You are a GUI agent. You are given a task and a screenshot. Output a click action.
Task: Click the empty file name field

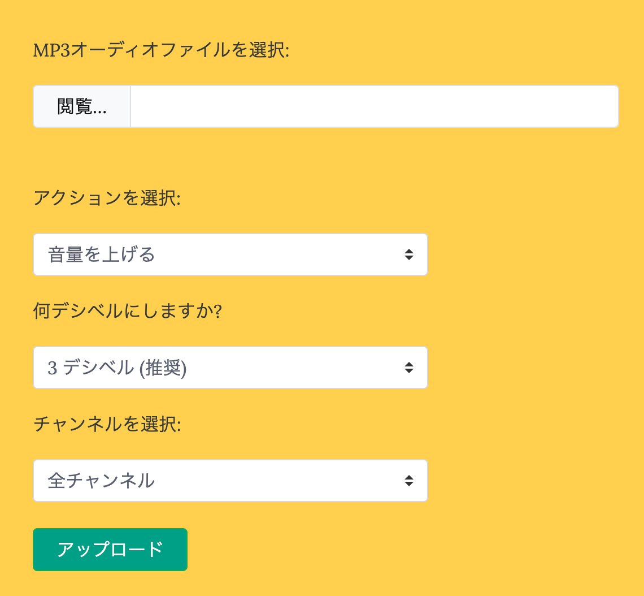374,106
